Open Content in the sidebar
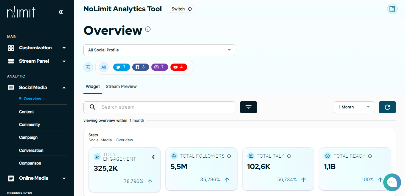 point(27,112)
